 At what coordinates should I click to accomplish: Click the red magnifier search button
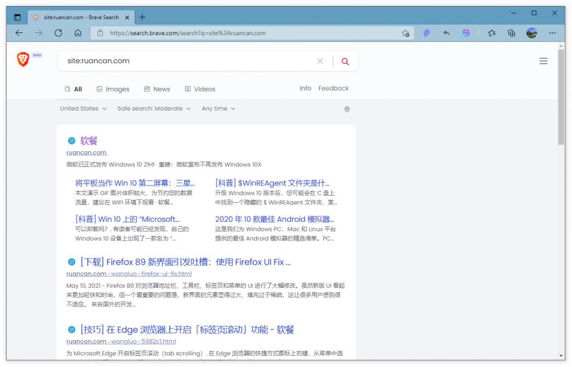click(345, 61)
